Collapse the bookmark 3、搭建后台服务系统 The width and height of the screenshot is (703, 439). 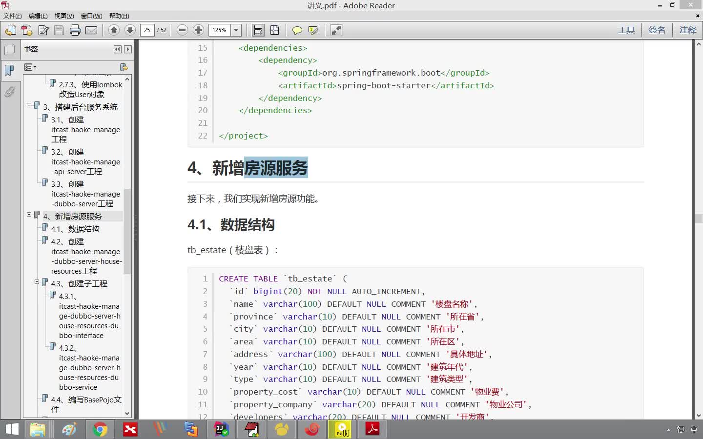pos(29,105)
